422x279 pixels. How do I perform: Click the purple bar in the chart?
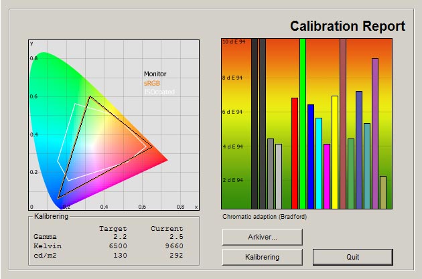[x=375, y=133]
